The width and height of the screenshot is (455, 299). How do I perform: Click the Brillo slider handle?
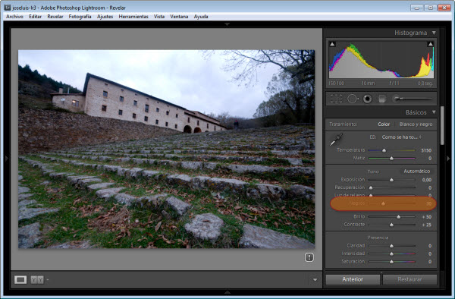point(398,217)
